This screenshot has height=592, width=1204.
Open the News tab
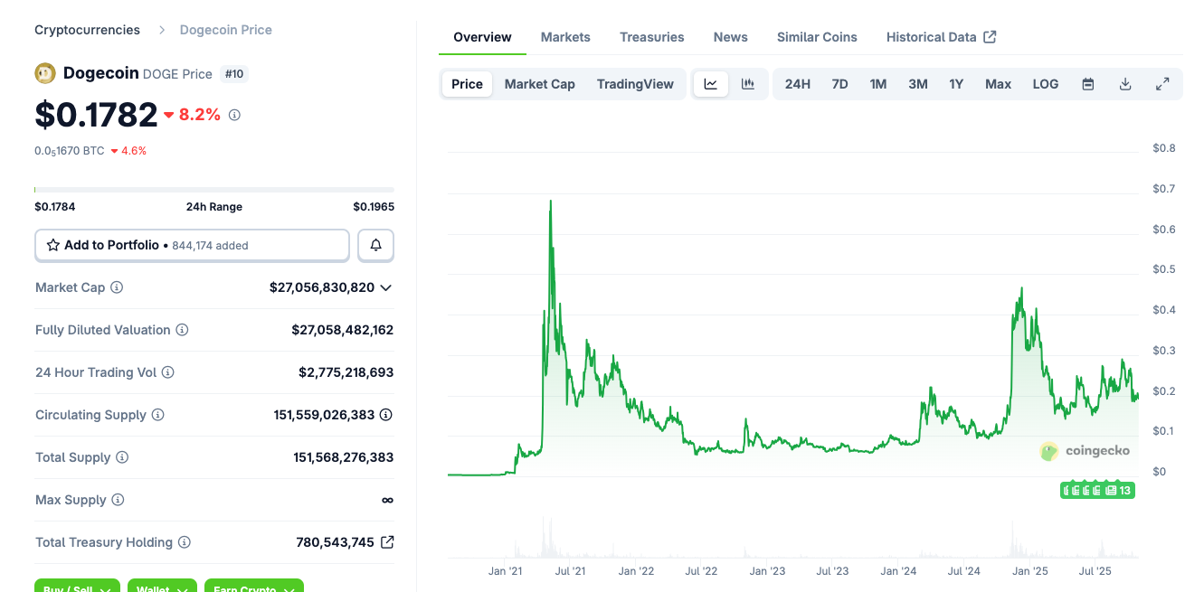730,37
